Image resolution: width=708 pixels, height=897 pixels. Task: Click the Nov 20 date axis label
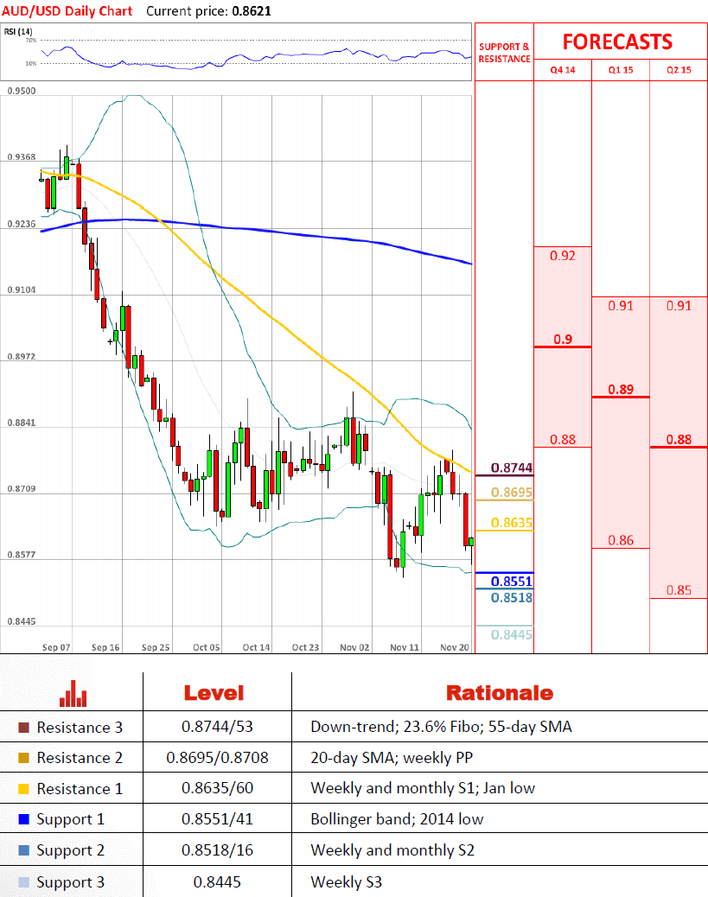coord(455,647)
